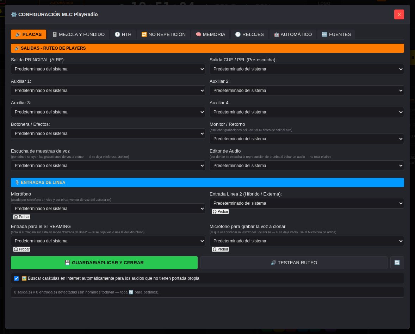Test the voice cloning microphone with Probar
The image size is (415, 334).
click(220, 249)
